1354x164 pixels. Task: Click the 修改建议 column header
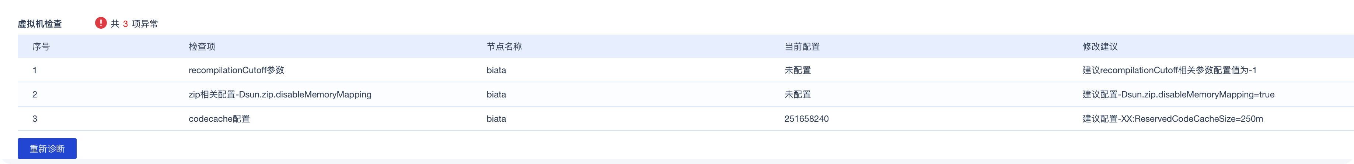1100,47
